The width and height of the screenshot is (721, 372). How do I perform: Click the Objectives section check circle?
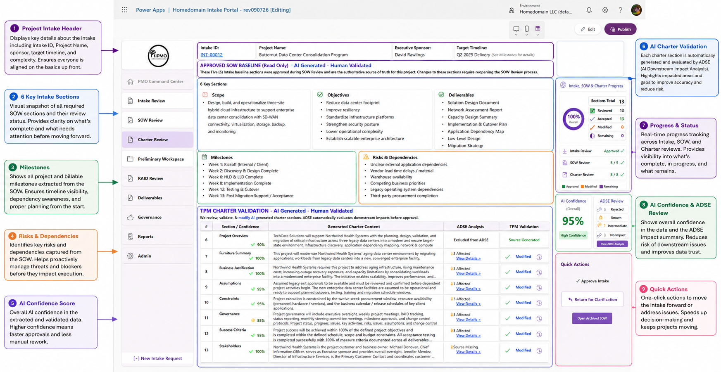click(320, 95)
